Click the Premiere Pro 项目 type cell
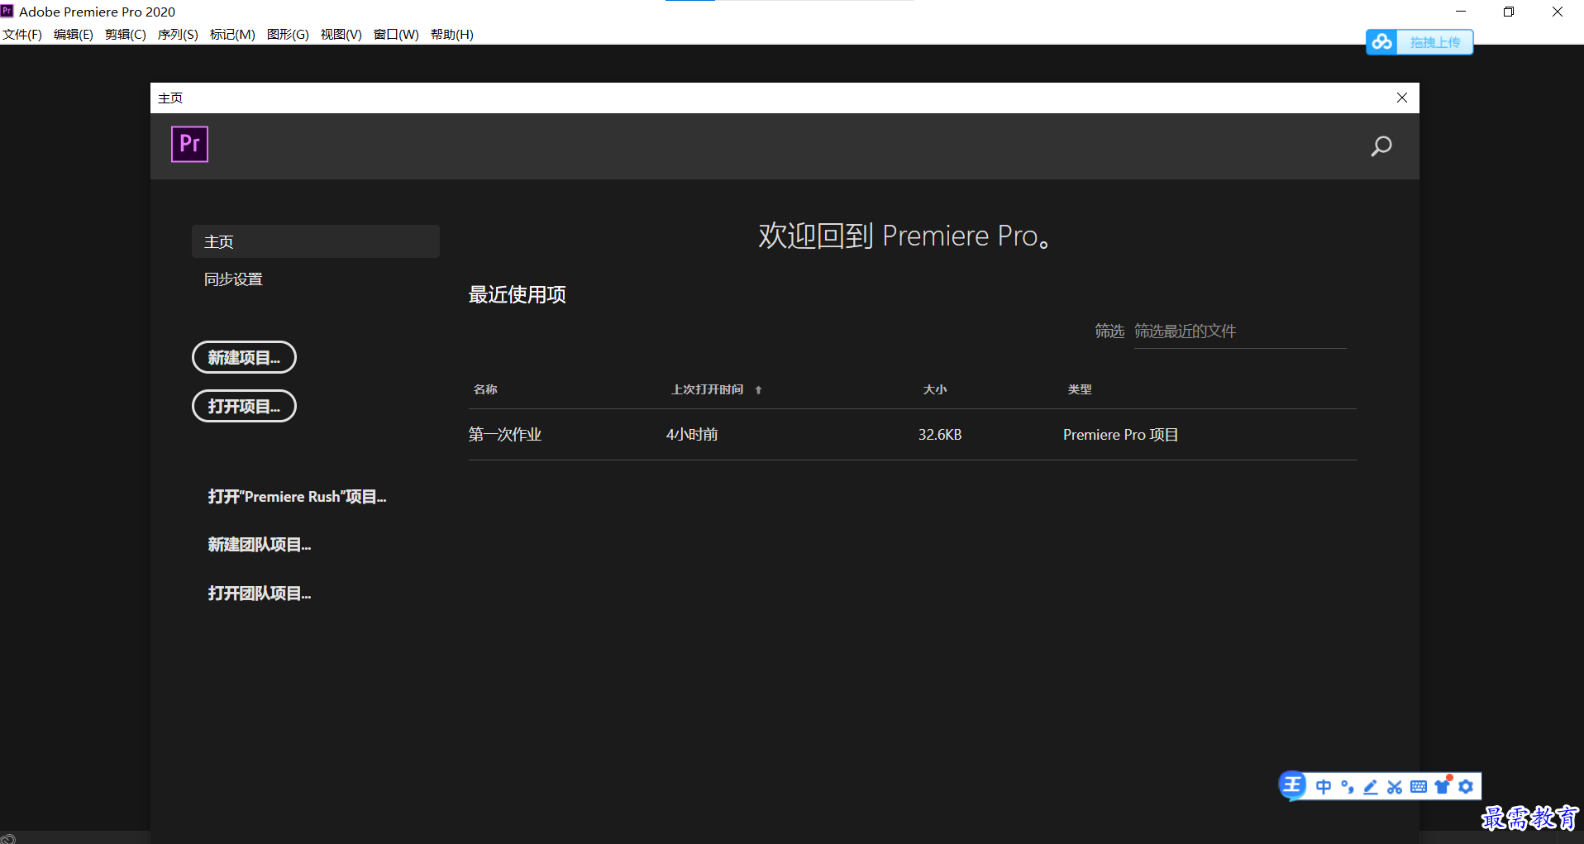This screenshot has width=1584, height=844. point(1121,435)
